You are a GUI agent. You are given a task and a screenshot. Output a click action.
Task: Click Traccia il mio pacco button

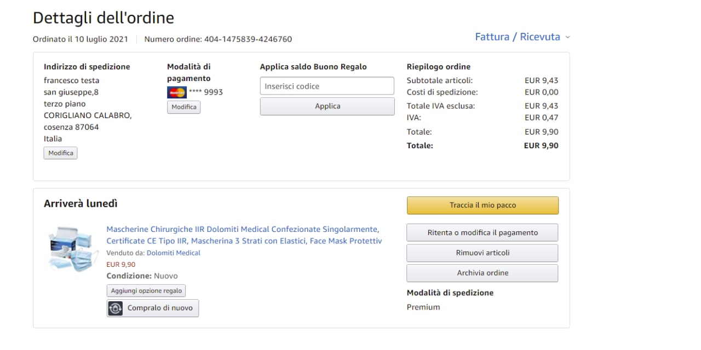tap(482, 206)
